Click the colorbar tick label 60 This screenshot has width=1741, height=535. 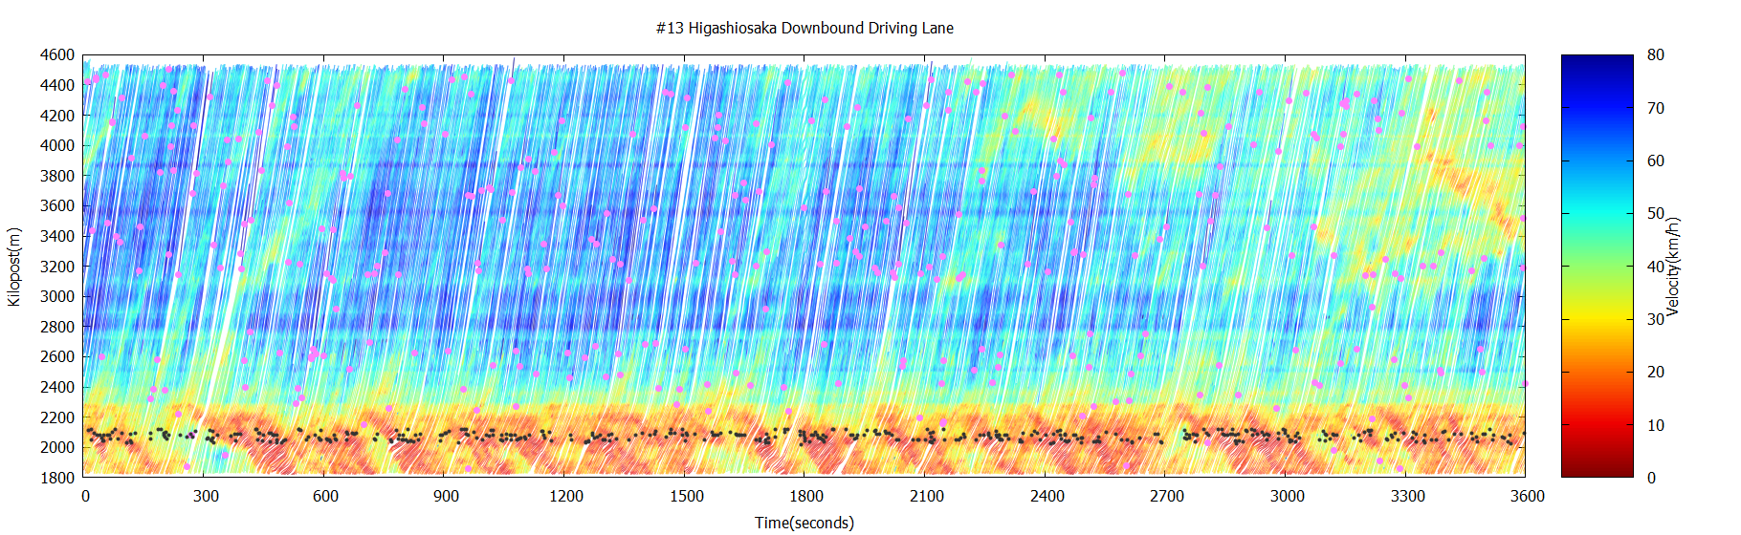pos(1655,160)
